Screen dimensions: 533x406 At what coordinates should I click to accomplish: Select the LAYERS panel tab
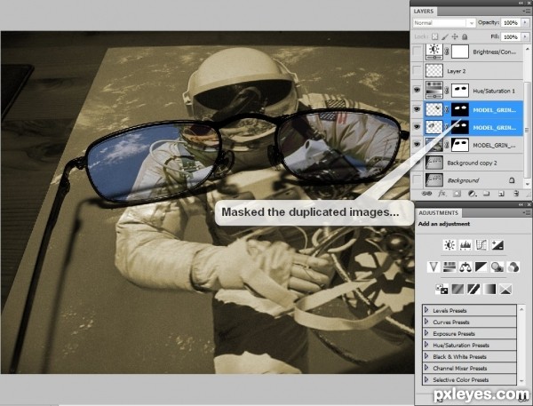coord(424,12)
